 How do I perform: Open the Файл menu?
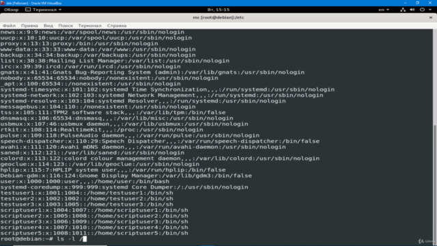tap(9, 26)
